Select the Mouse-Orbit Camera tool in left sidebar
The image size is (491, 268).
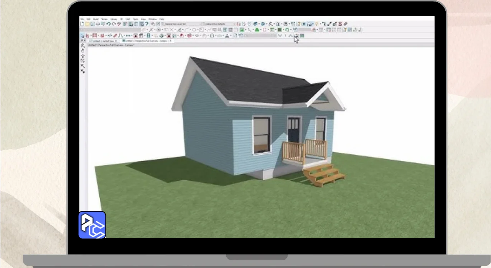pyautogui.click(x=82, y=46)
